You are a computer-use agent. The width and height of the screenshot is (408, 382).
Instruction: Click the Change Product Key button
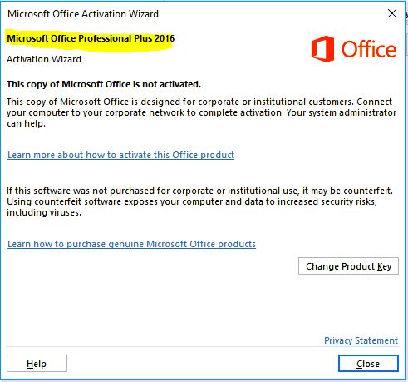tap(348, 266)
